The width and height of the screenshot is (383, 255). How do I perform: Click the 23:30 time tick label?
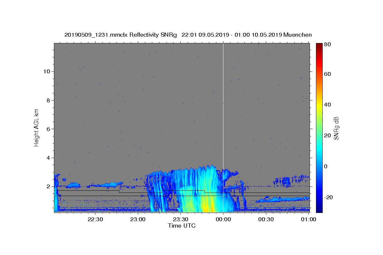(x=180, y=220)
